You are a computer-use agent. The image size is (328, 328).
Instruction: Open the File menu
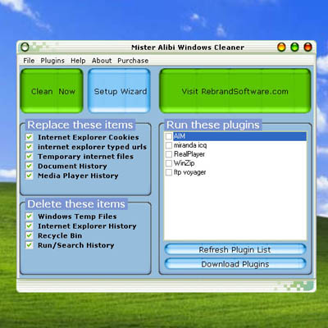click(x=29, y=61)
